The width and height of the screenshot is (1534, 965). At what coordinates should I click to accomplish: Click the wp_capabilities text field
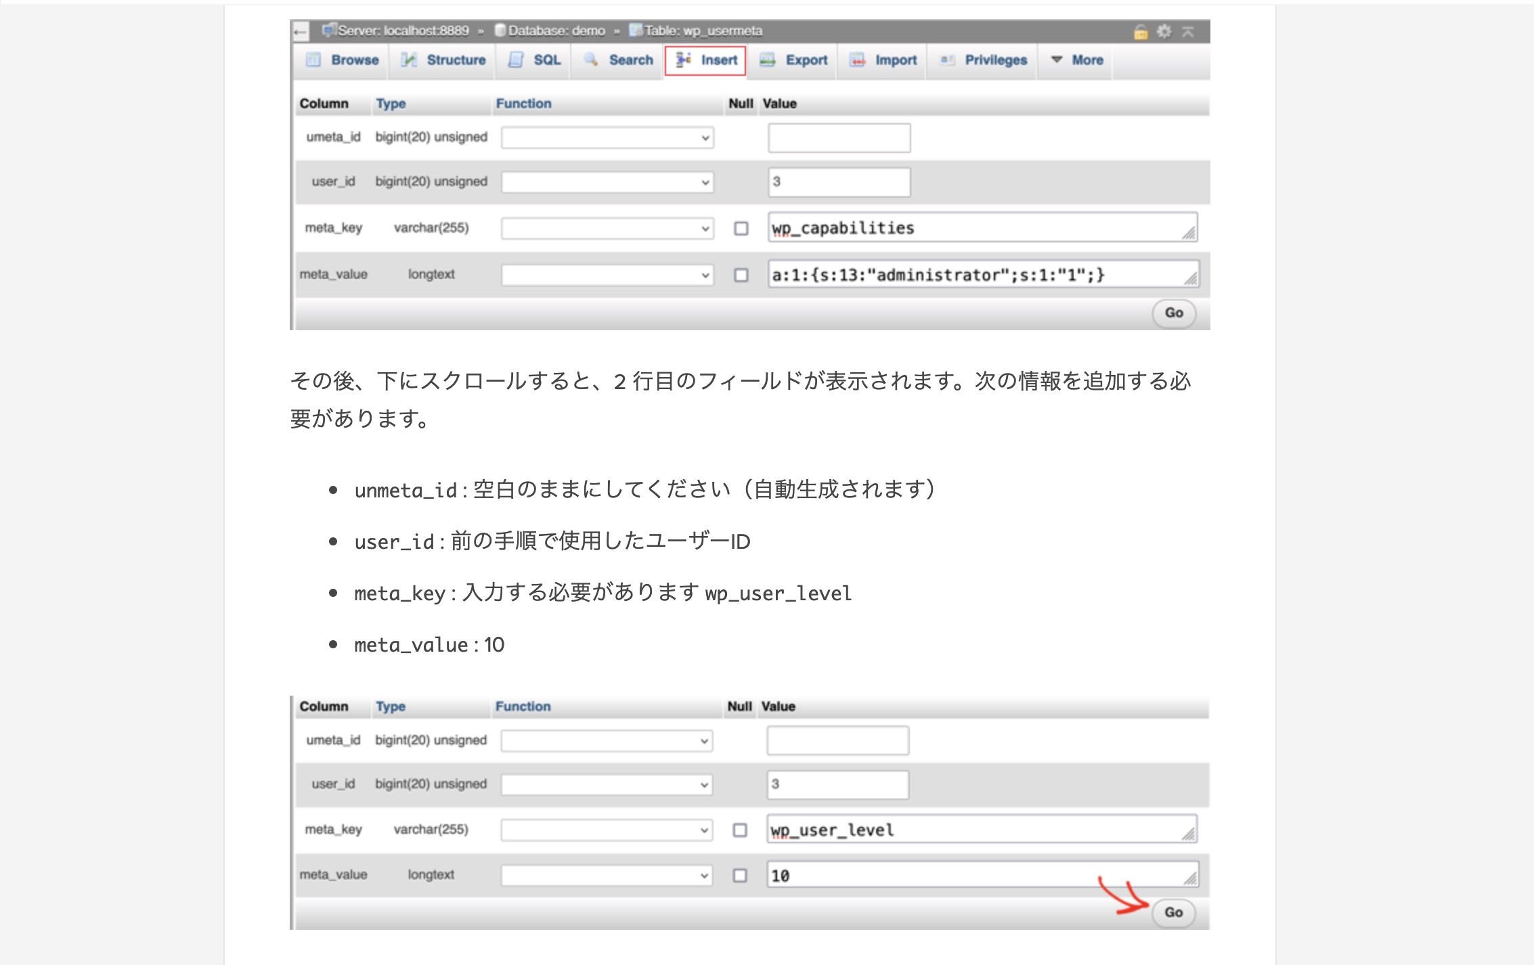click(982, 228)
